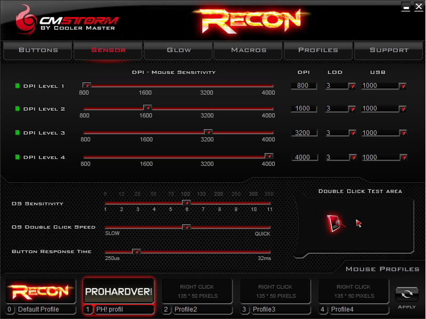Toggle the DPI Level 3 green indicator
Screen dimensions: 426x319
pos(18,132)
